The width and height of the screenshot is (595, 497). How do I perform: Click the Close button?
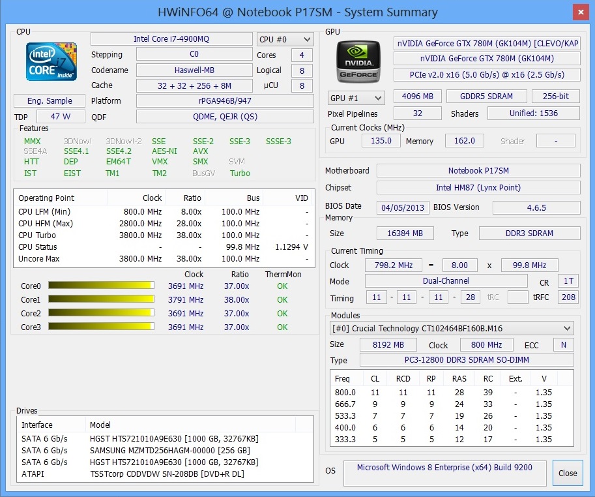coord(568,473)
